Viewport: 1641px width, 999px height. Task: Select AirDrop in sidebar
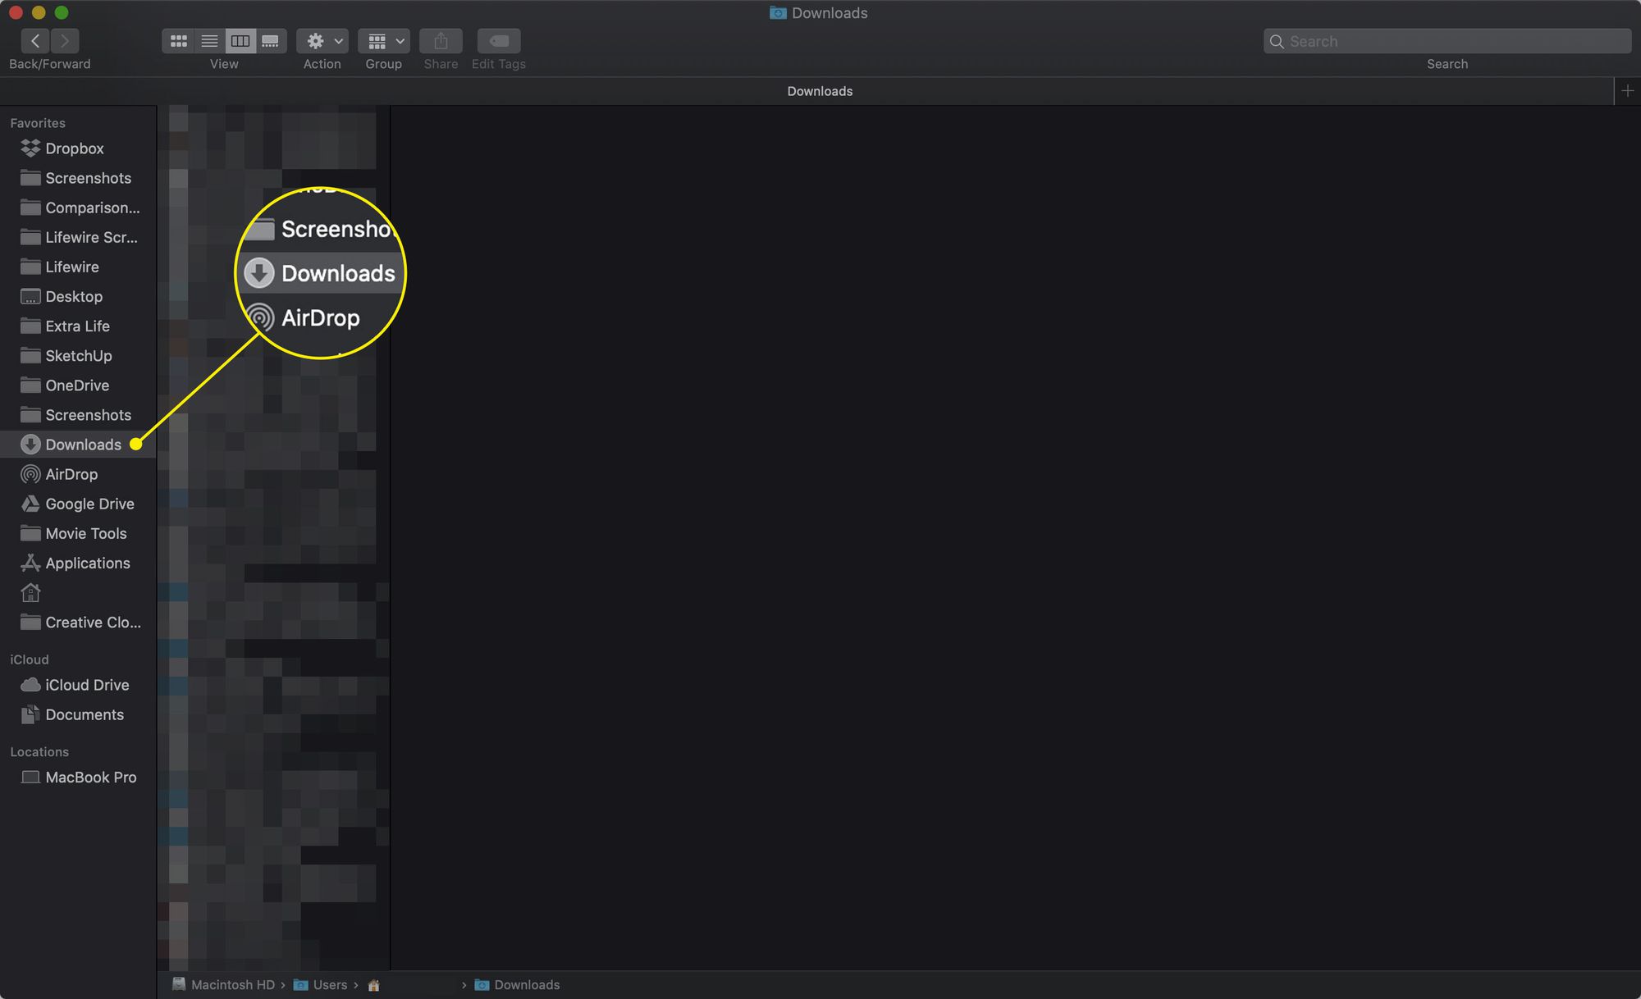pyautogui.click(x=71, y=474)
